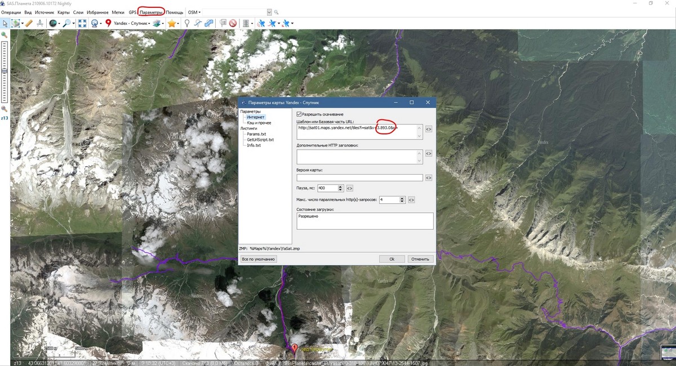
Task: Click the arrow cursor move tool
Action: [x=5, y=24]
